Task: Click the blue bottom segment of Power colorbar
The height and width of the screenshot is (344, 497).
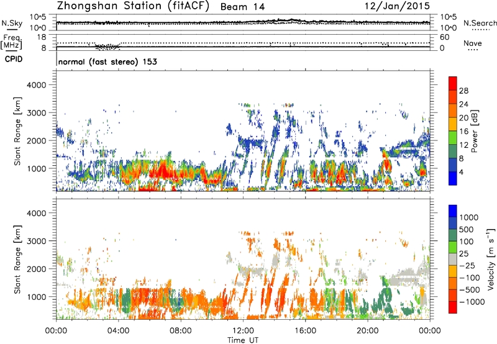Action: pos(453,179)
